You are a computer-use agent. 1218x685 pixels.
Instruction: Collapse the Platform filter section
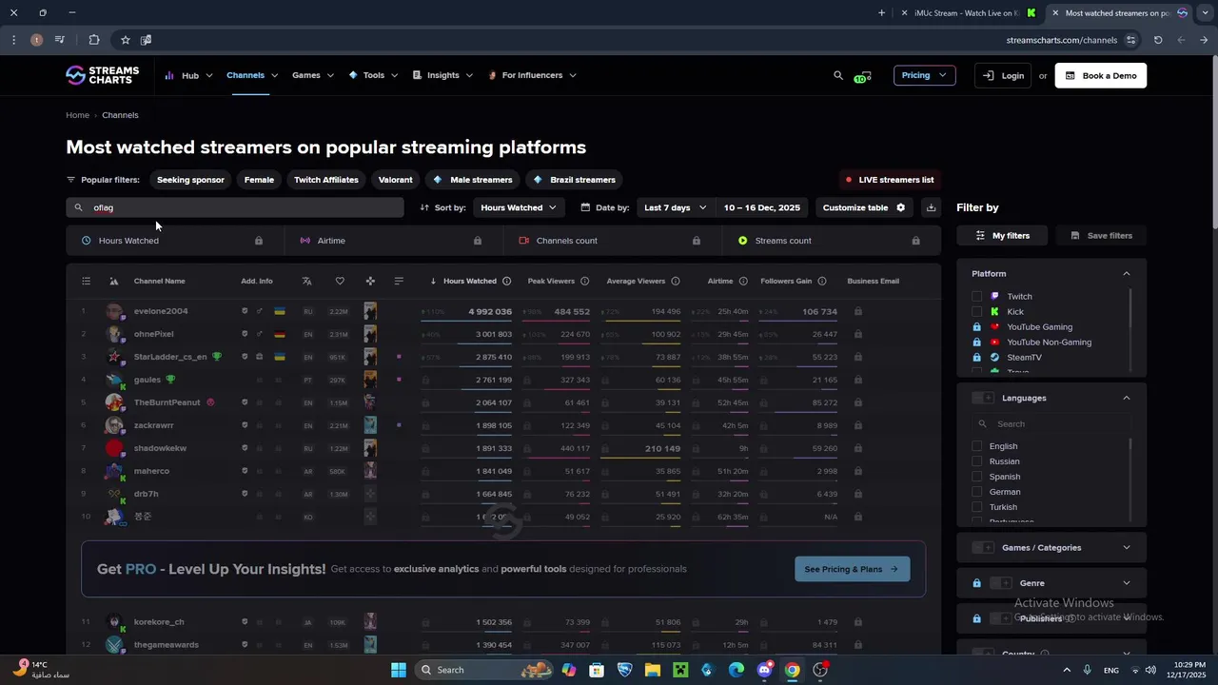pos(1127,274)
